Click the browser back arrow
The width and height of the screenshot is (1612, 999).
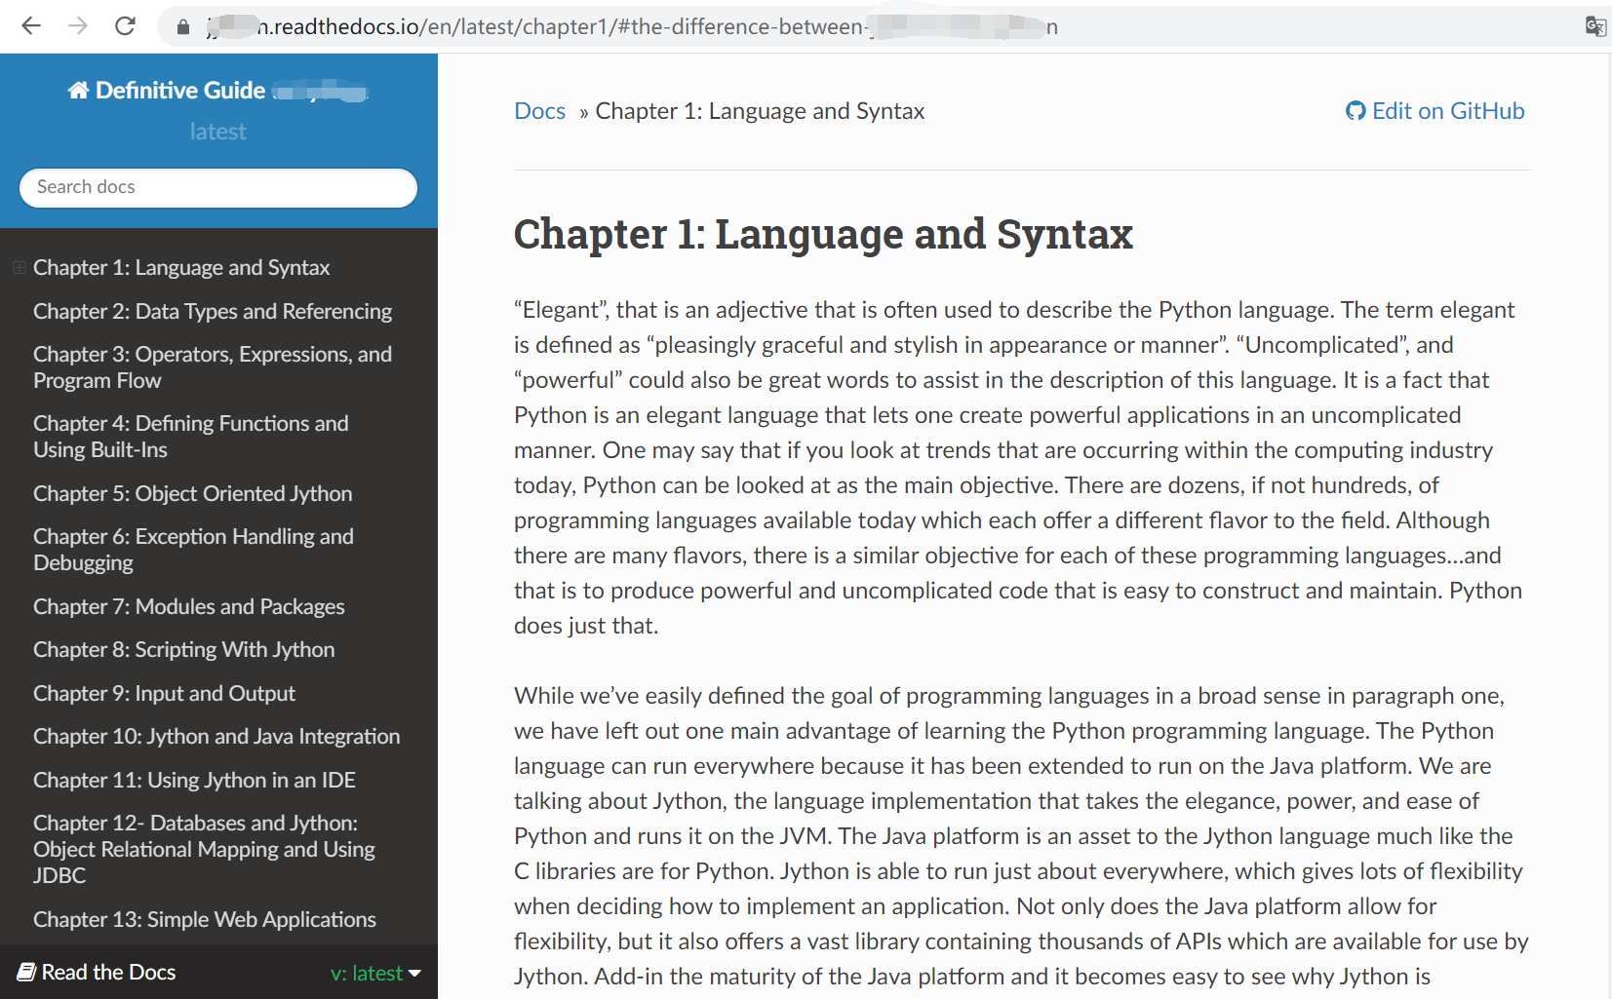point(31,26)
